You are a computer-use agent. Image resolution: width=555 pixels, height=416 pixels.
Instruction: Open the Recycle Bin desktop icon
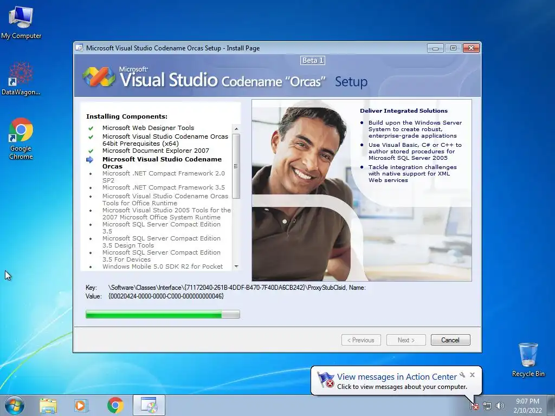point(528,360)
